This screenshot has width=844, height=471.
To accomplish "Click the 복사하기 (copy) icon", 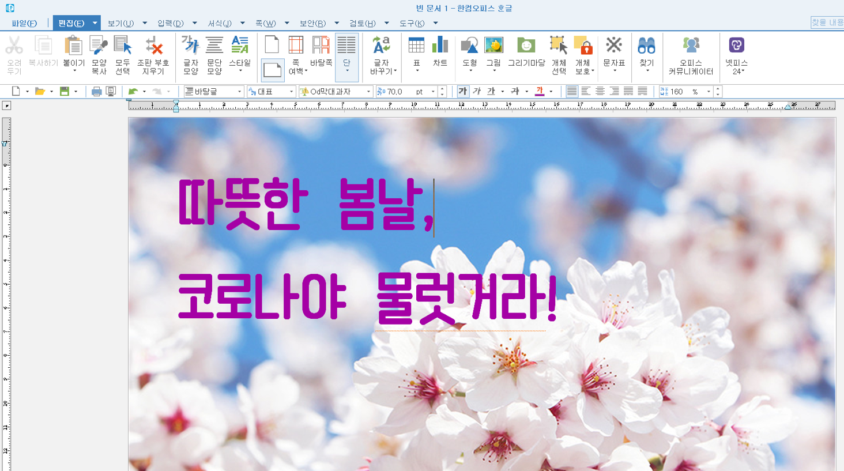I will tap(43, 46).
